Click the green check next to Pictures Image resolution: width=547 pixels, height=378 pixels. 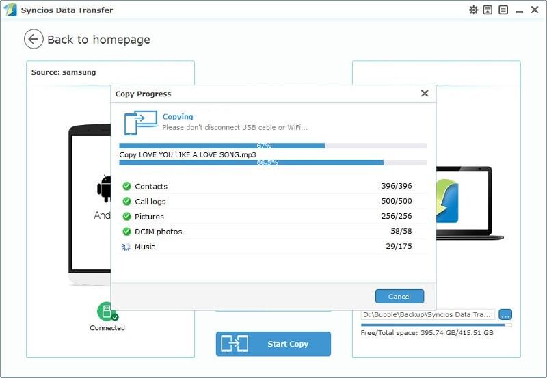click(126, 217)
